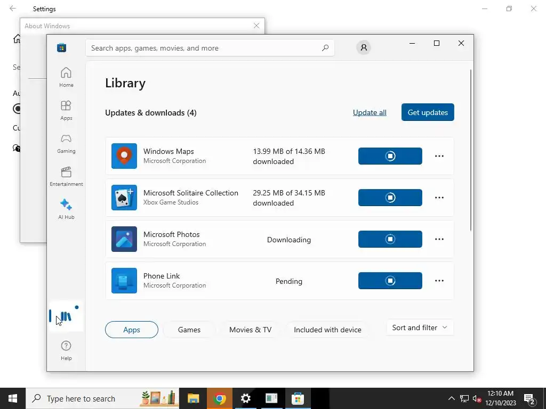Open the Entertainment section

pos(66,176)
